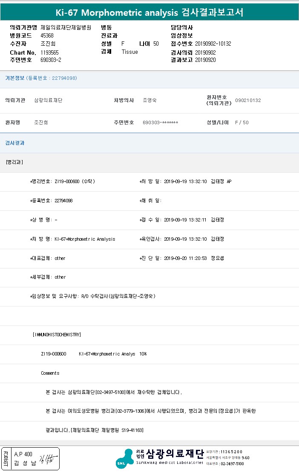Image resolution: width=299 pixels, height=475 pixels.
Task: Select the Comments label
Action: [x=50, y=373]
